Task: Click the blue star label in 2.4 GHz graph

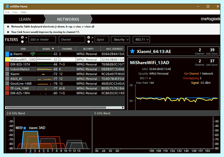Action: click(25, 128)
